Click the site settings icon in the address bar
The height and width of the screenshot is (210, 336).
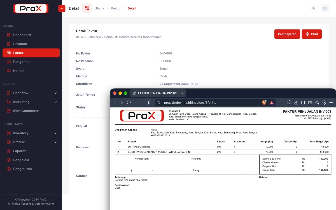click(x=159, y=103)
